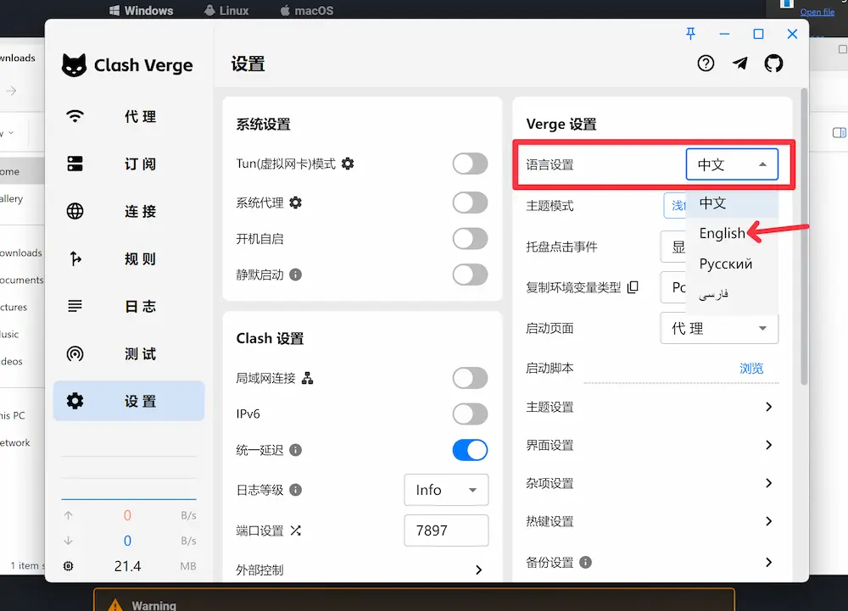Click the copy icon beside 复制环境变量类型
This screenshot has height=611, width=848.
633,287
